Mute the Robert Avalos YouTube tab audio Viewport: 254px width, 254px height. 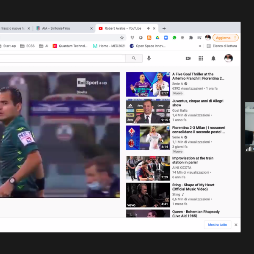click(148, 28)
